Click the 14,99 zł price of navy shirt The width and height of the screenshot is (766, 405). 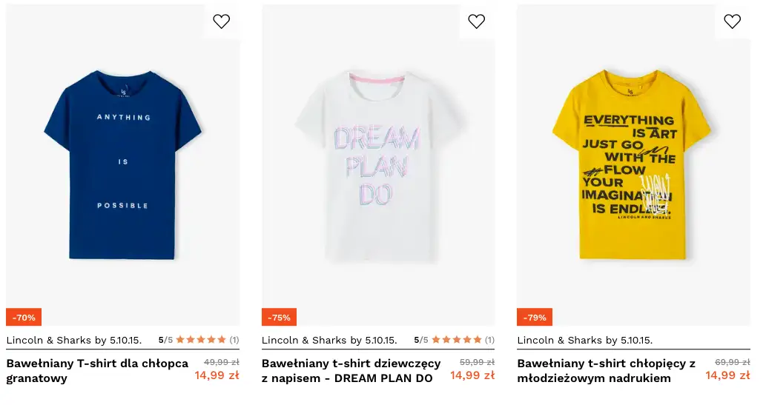tap(217, 375)
